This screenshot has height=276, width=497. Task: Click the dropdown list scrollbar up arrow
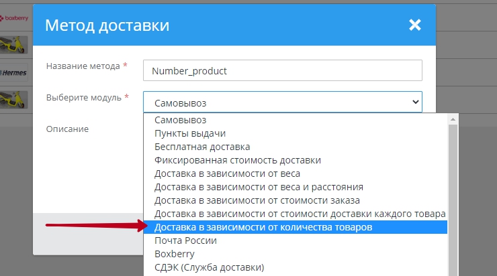tap(453, 119)
